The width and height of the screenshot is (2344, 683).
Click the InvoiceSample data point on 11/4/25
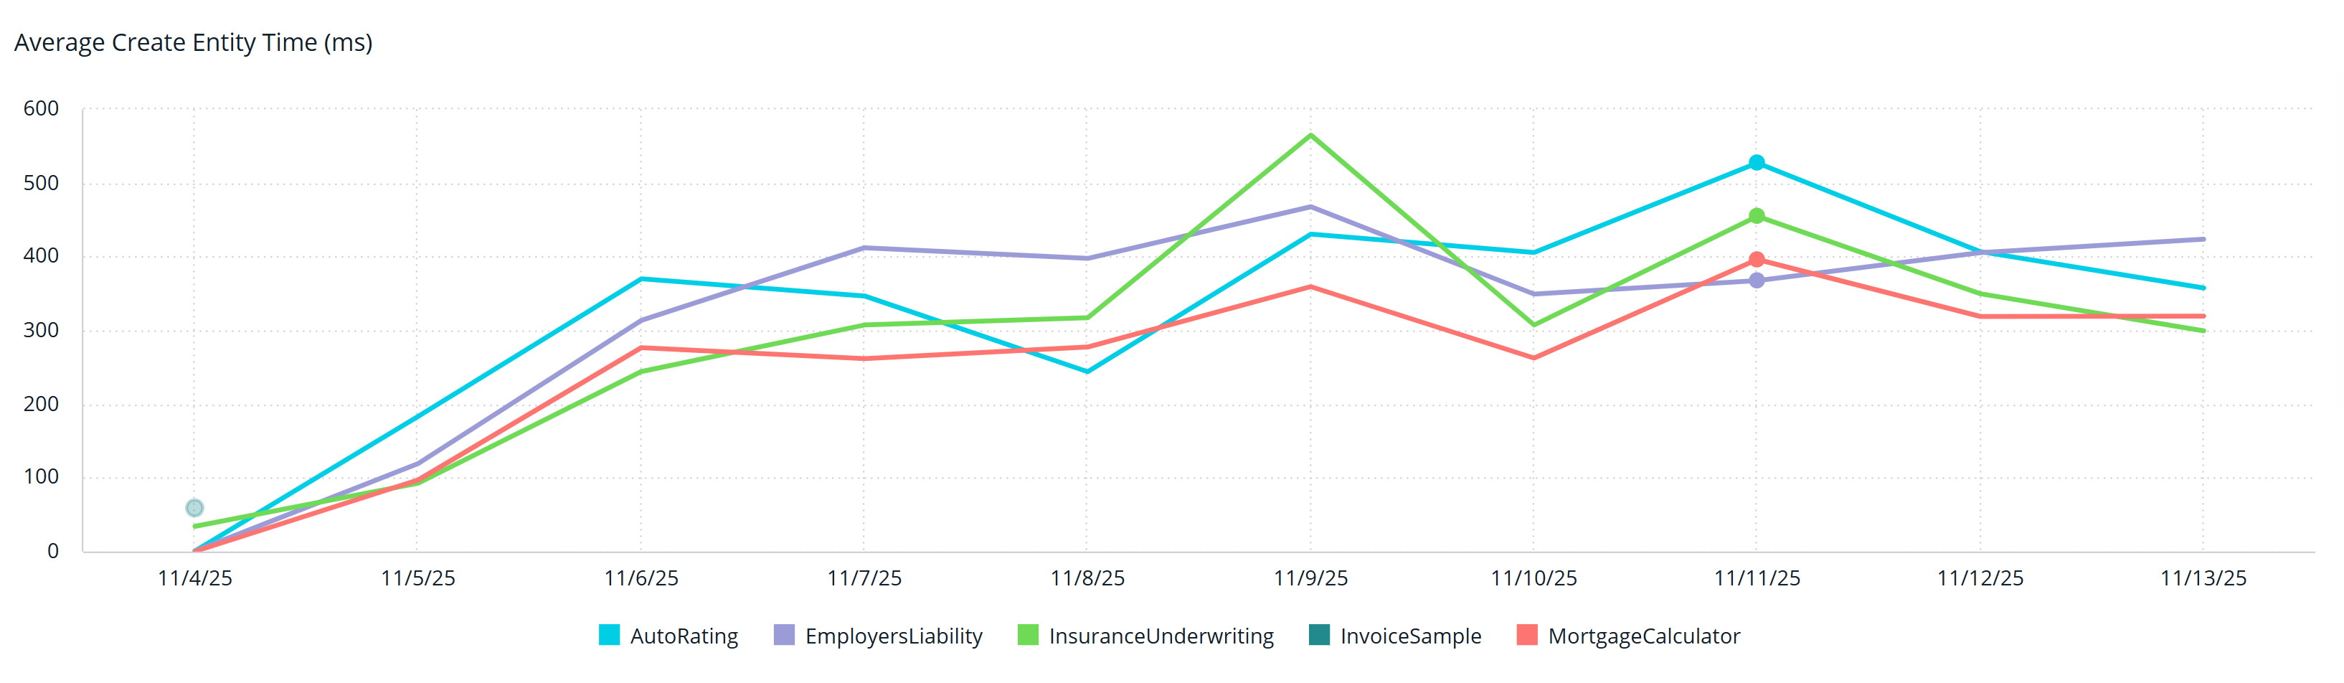click(x=194, y=508)
